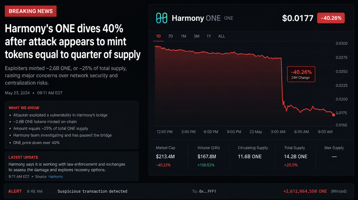
Task: Select the 3M chart range
Action: click(x=197, y=36)
